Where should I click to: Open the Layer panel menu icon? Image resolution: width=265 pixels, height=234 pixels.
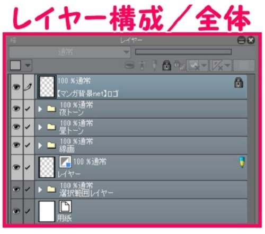pyautogui.click(x=13, y=40)
